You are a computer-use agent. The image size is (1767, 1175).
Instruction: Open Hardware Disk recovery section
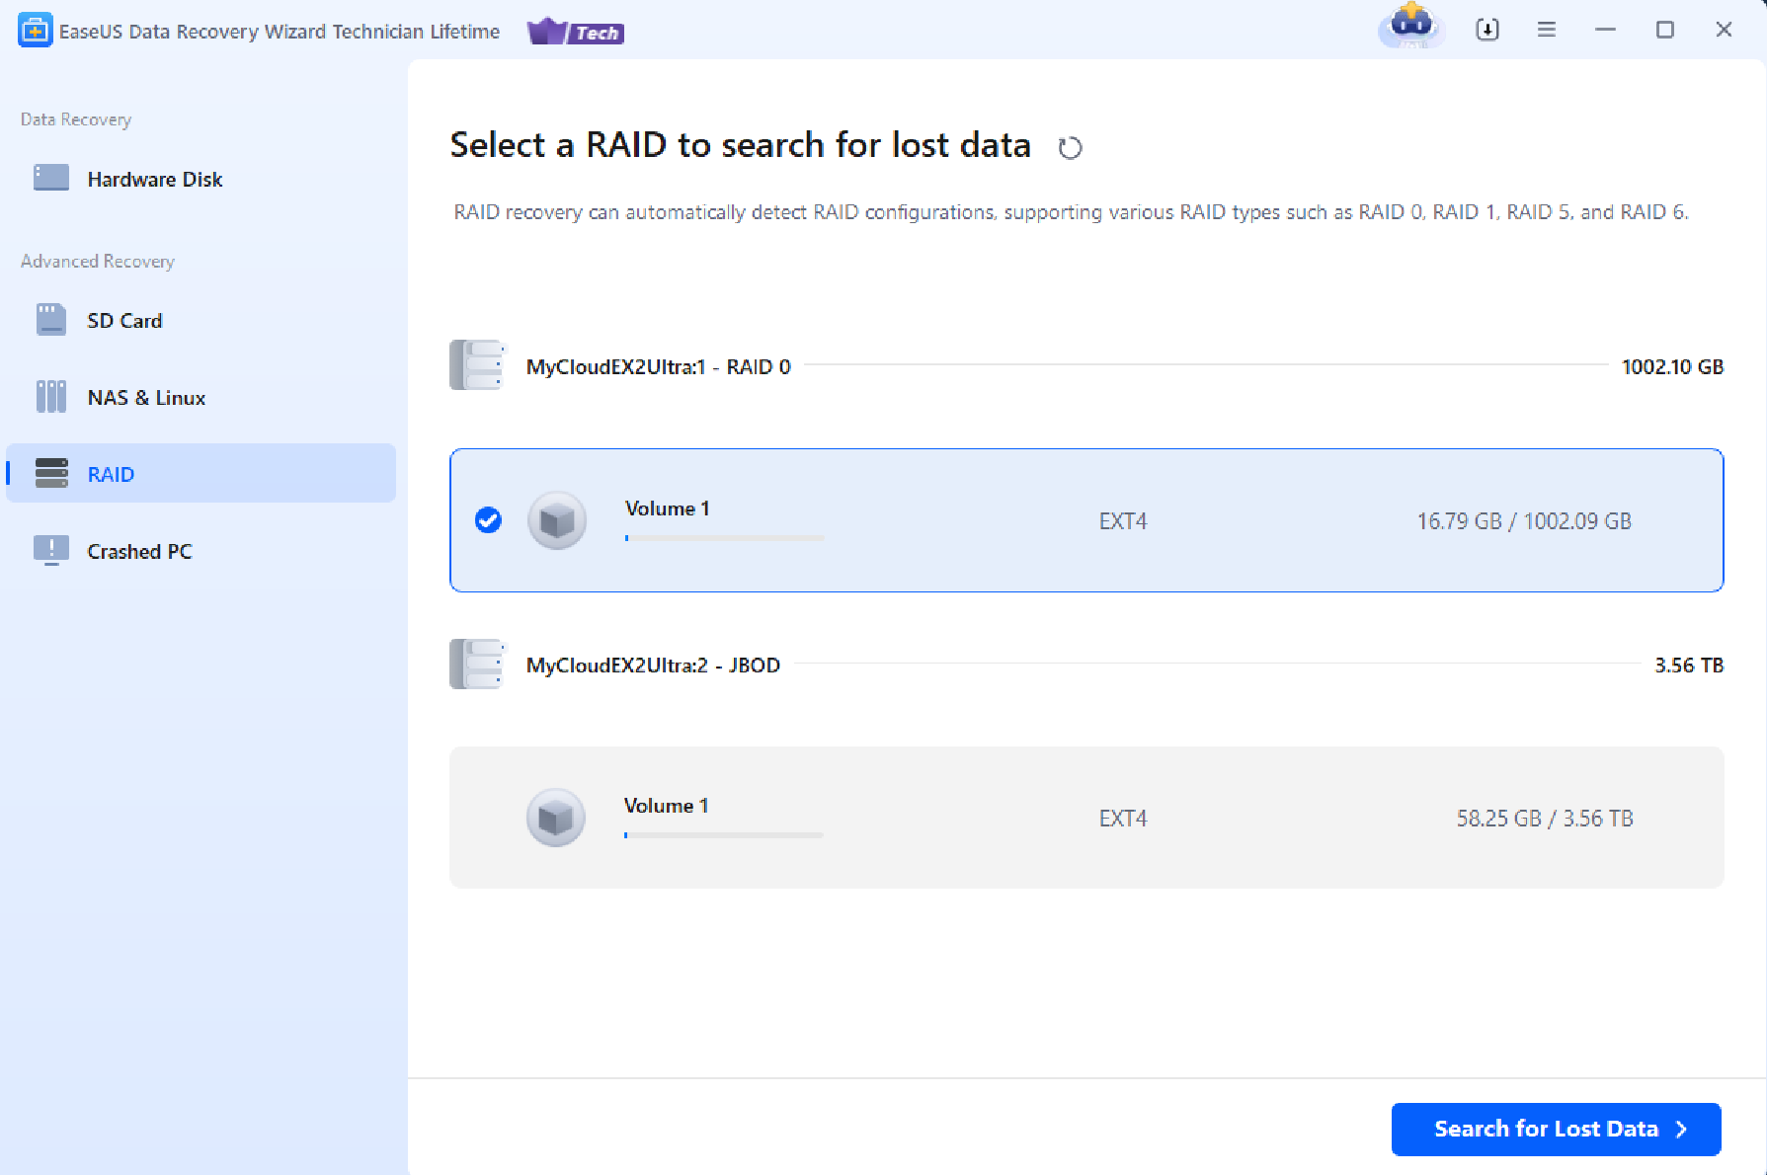tap(154, 179)
